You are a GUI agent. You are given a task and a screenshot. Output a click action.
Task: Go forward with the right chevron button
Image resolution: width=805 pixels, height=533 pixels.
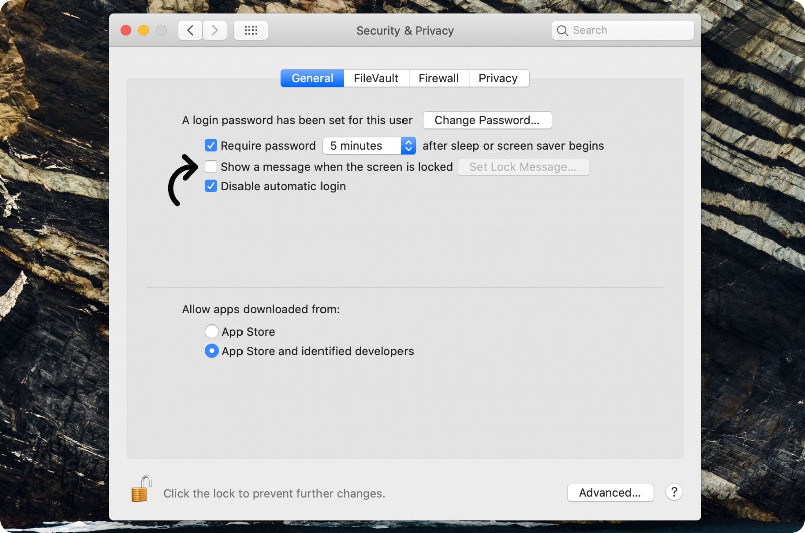tap(215, 30)
